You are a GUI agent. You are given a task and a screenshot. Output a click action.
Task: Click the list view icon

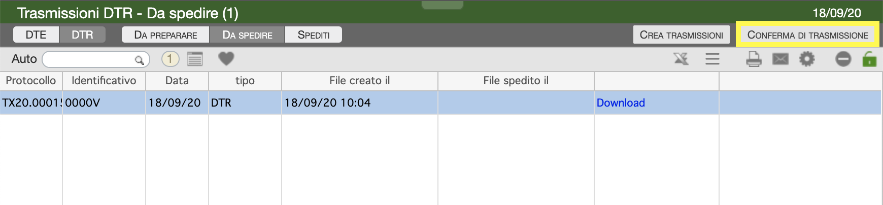195,59
